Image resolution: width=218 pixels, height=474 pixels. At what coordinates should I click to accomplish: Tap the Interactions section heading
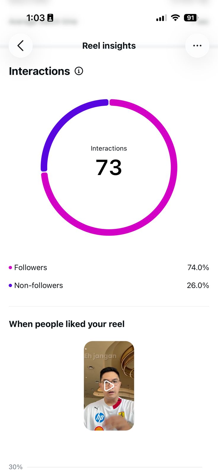point(39,71)
